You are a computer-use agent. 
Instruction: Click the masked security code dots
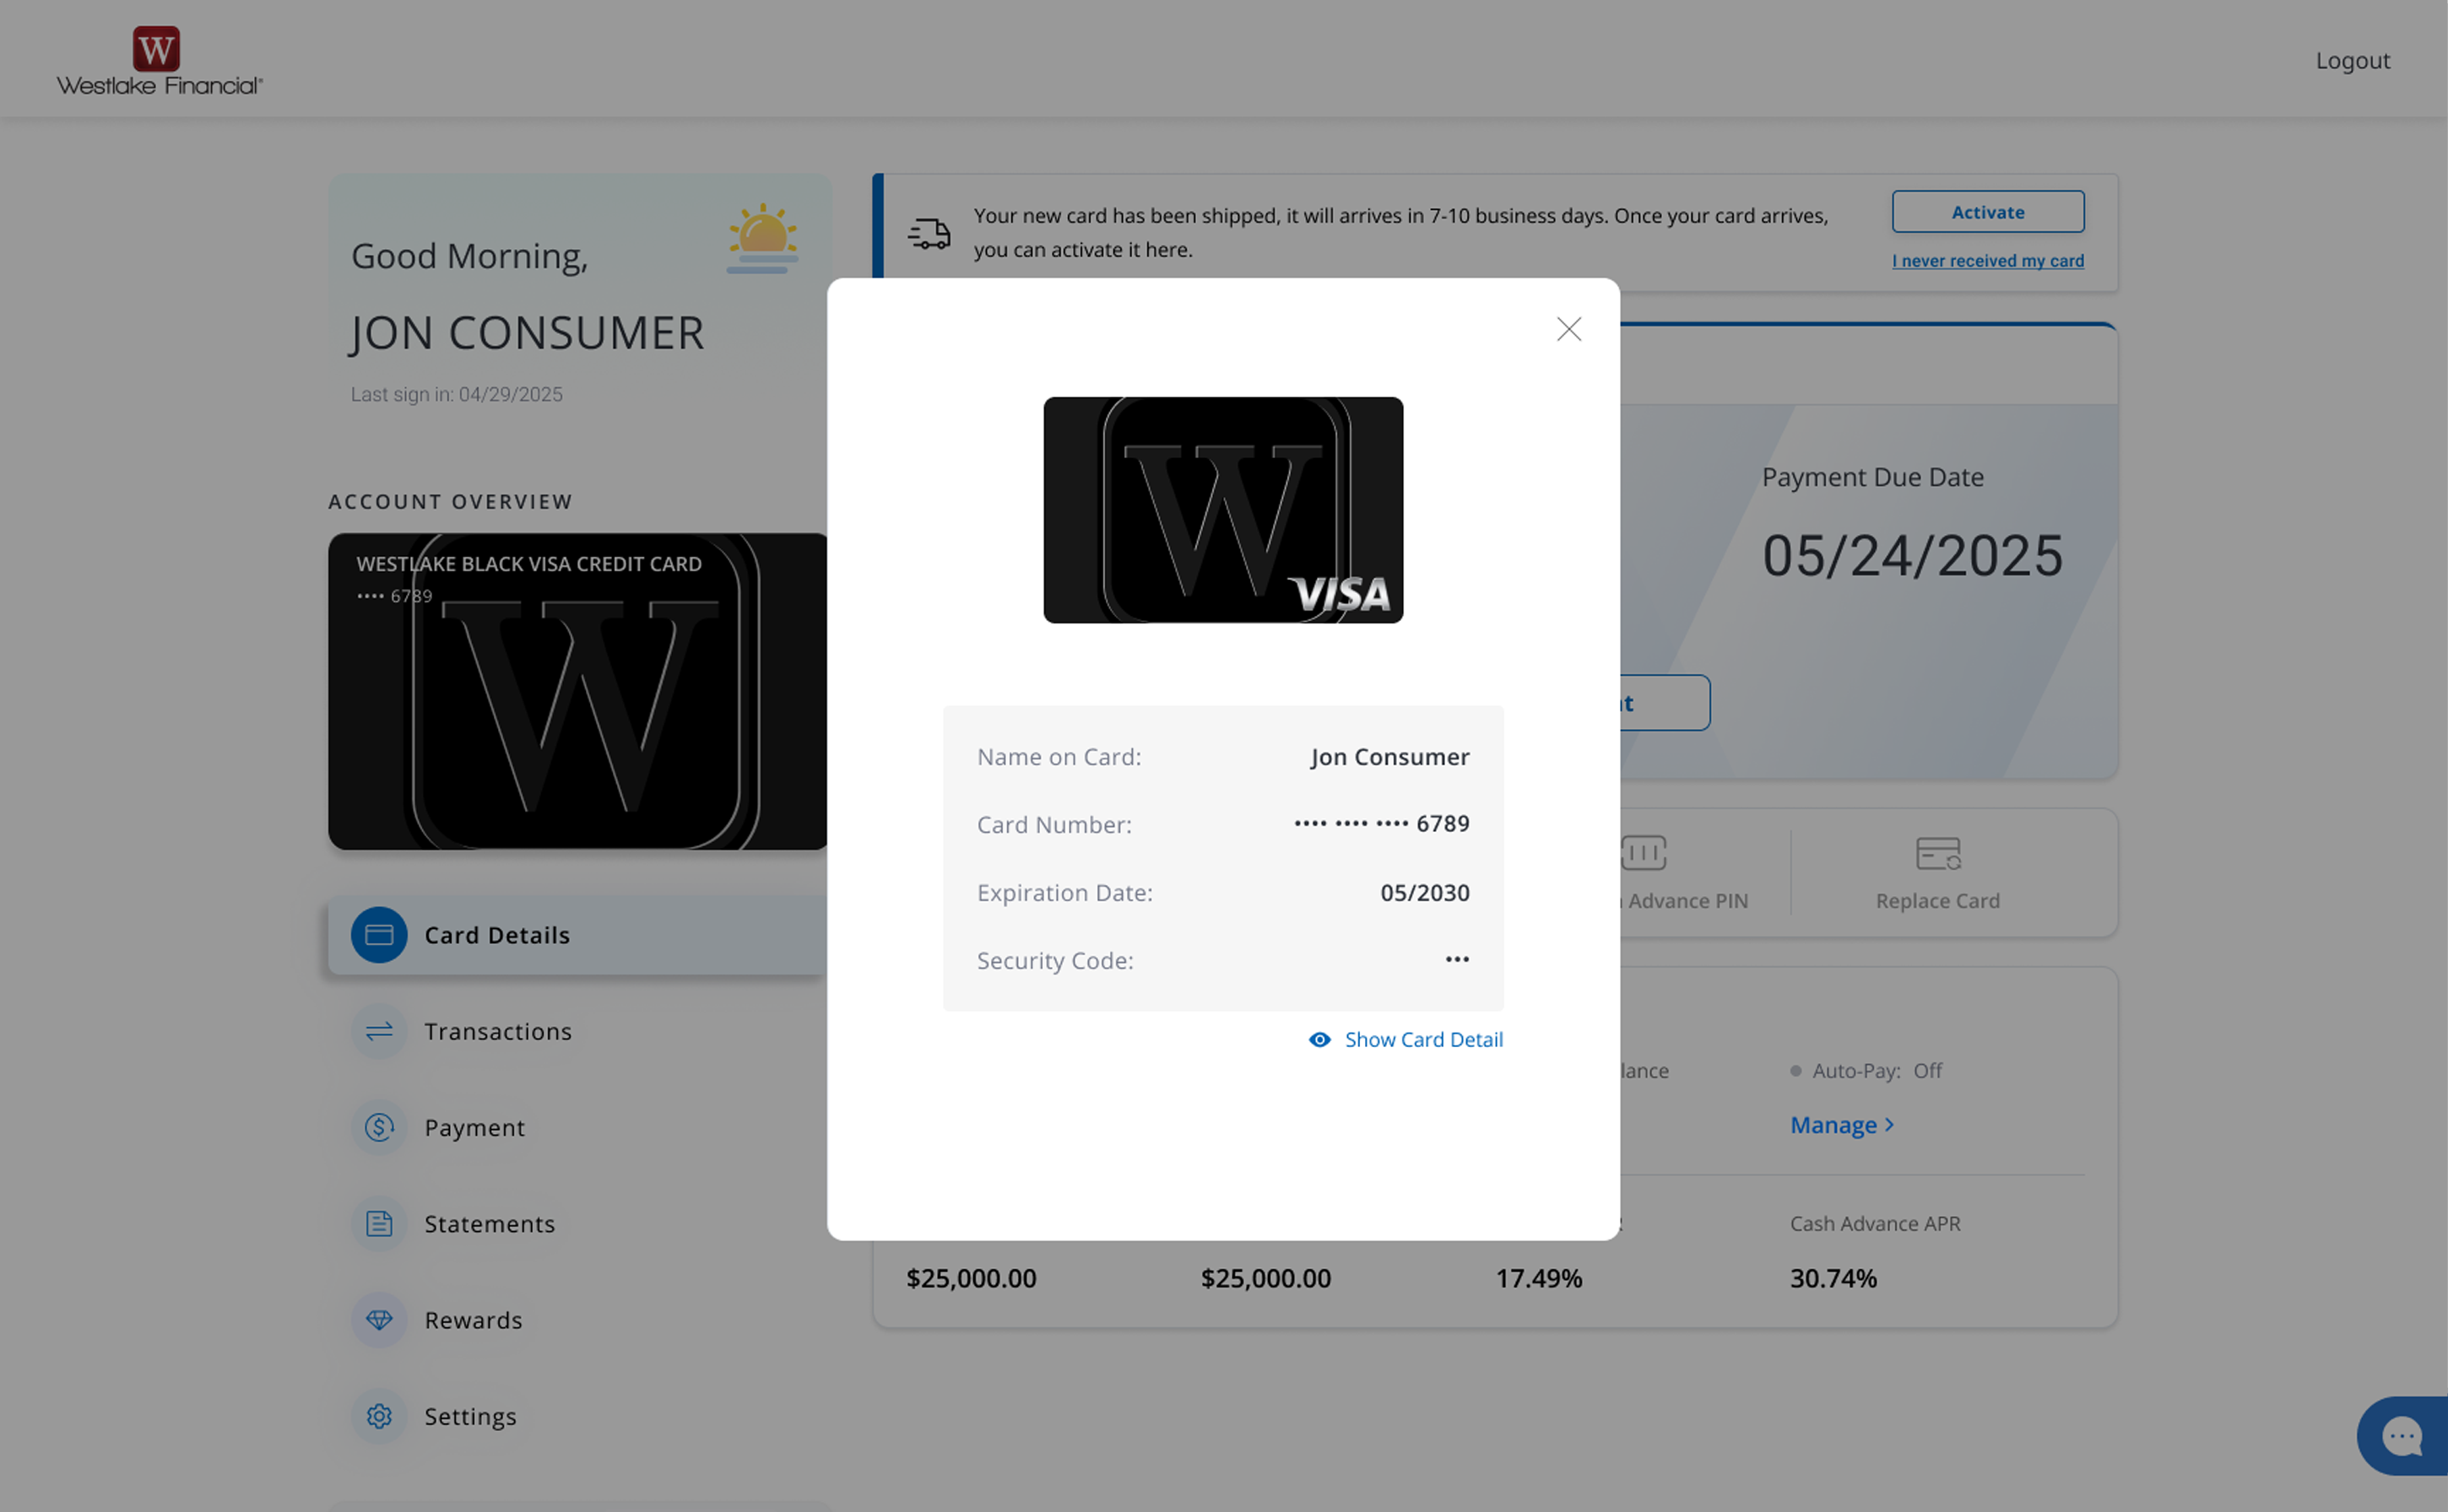[1457, 959]
